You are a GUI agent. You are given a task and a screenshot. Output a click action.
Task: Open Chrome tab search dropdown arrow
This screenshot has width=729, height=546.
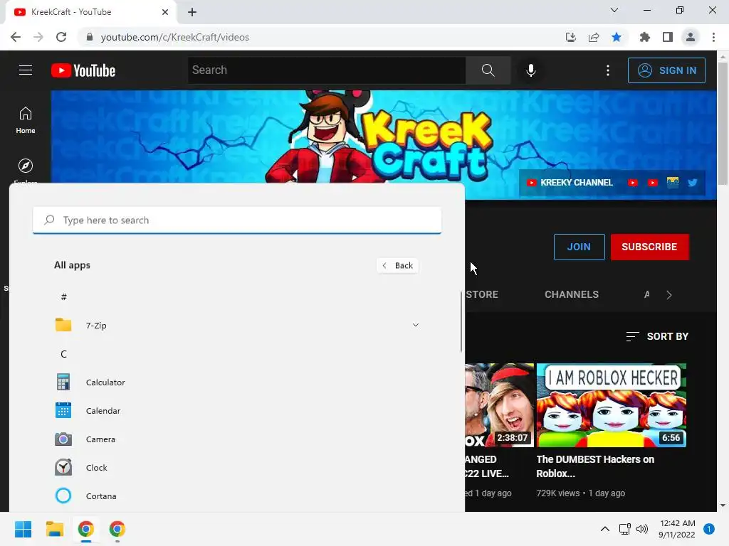click(x=614, y=10)
